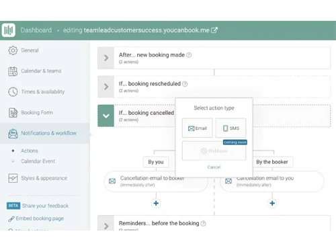Click the Select action type heading
Image resolution: width=336 pixels, height=252 pixels.
(214, 108)
